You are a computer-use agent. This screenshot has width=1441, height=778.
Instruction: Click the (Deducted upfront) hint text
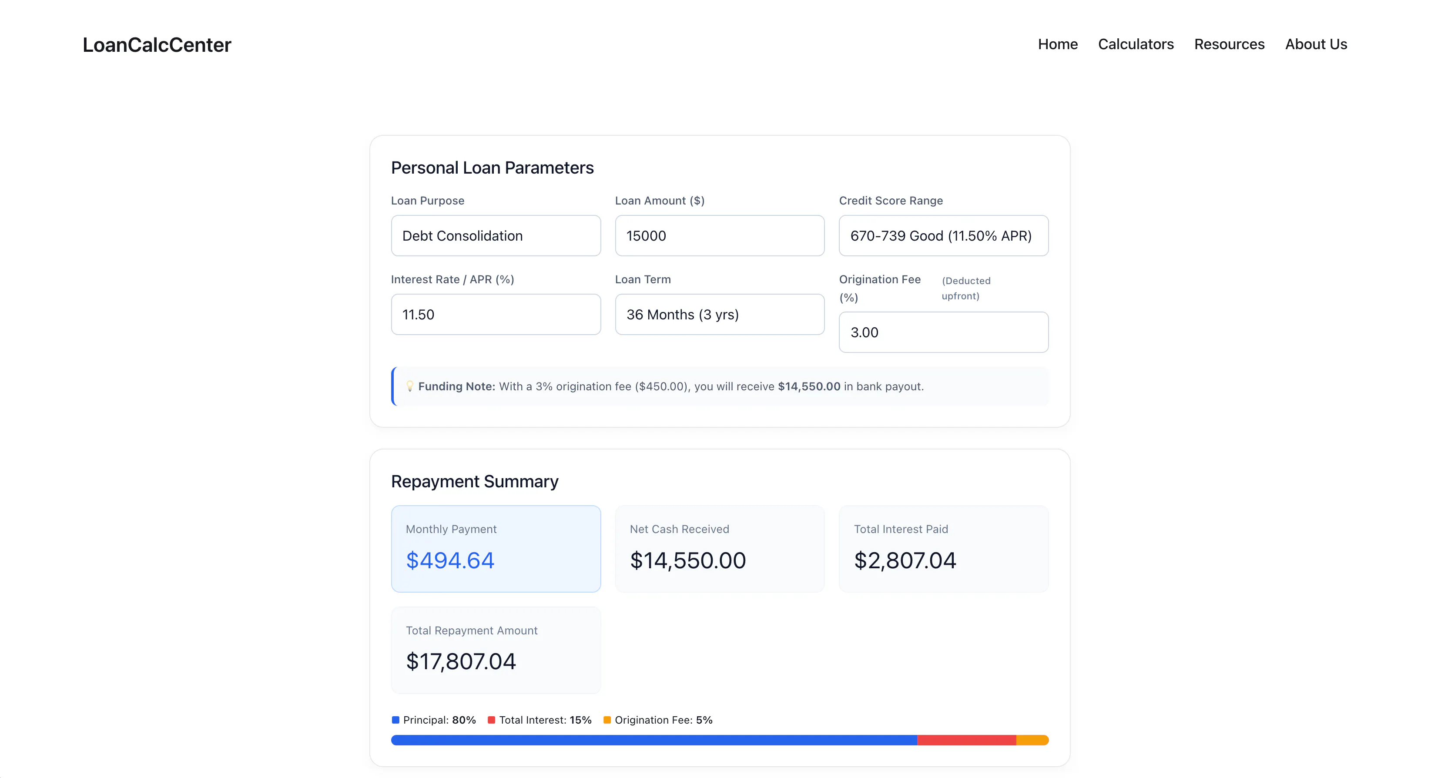(966, 288)
